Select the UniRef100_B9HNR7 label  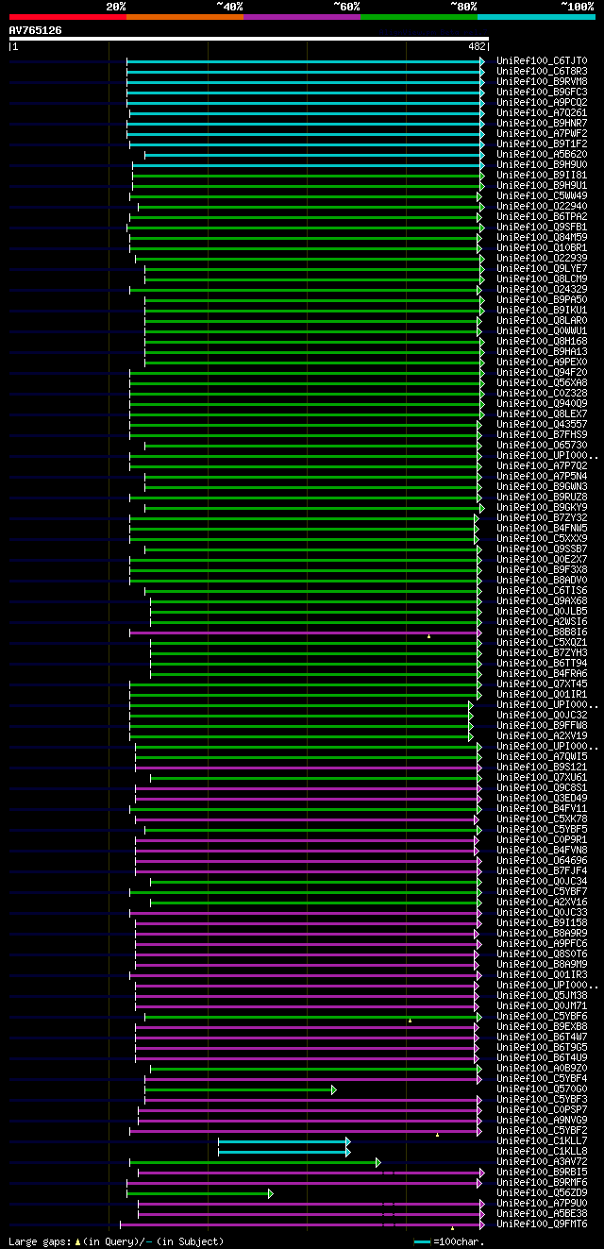click(543, 124)
